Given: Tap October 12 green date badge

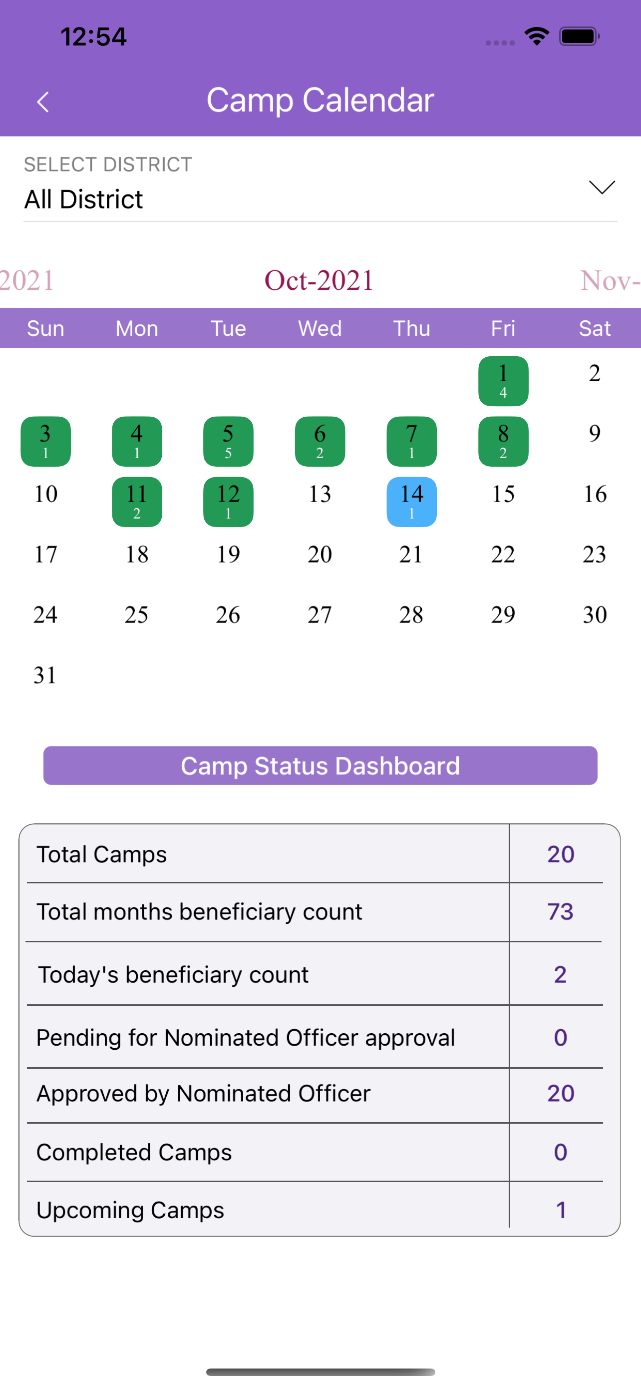Looking at the screenshot, I should click(x=228, y=501).
